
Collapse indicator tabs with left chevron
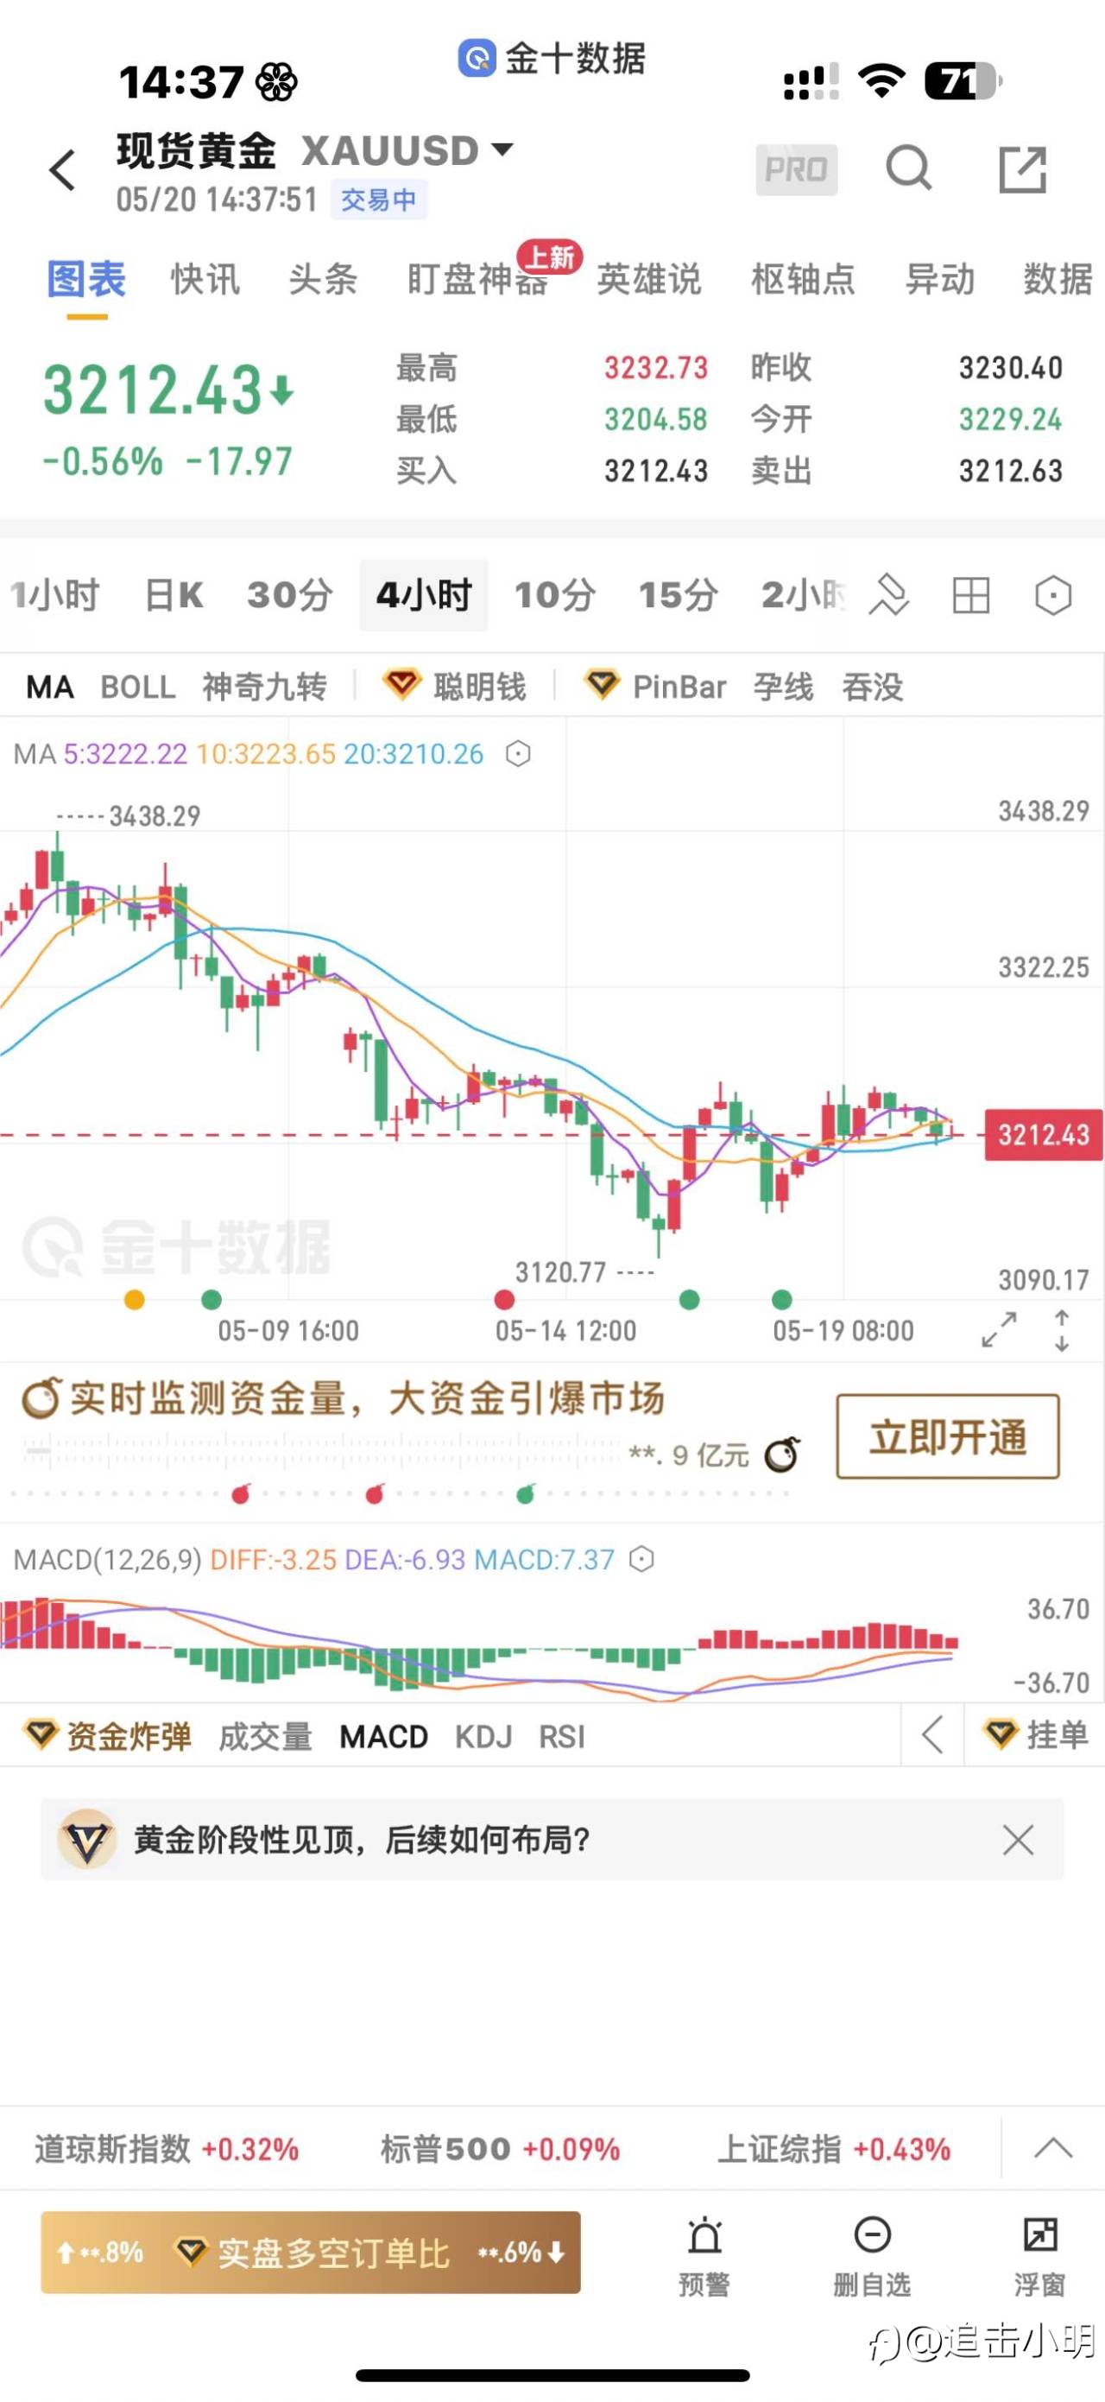coord(932,1735)
